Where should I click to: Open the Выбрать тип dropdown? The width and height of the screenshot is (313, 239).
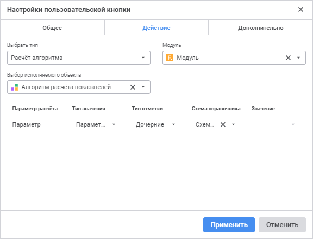(x=79, y=58)
